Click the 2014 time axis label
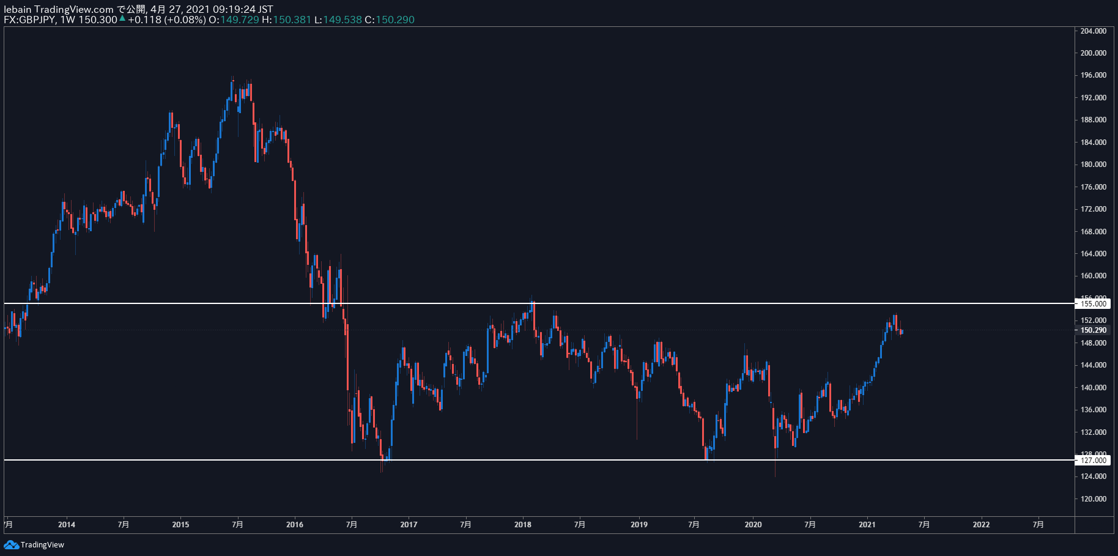The image size is (1118, 556). coord(67,525)
